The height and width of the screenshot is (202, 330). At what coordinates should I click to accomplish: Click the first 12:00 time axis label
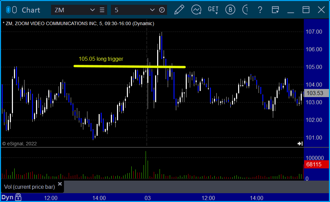51,198
